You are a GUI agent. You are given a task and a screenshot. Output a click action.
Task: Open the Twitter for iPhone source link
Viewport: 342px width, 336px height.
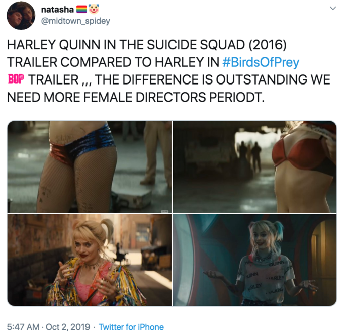pyautogui.click(x=131, y=327)
